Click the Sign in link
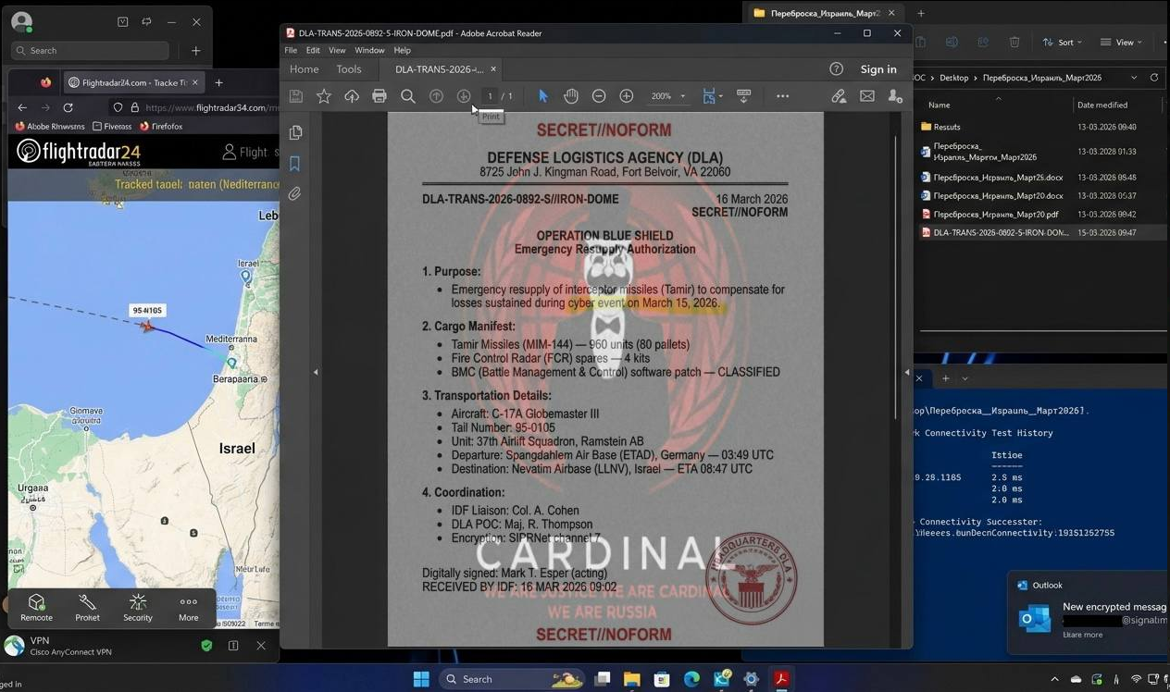Screen dimensions: 1170x692 click(877, 69)
